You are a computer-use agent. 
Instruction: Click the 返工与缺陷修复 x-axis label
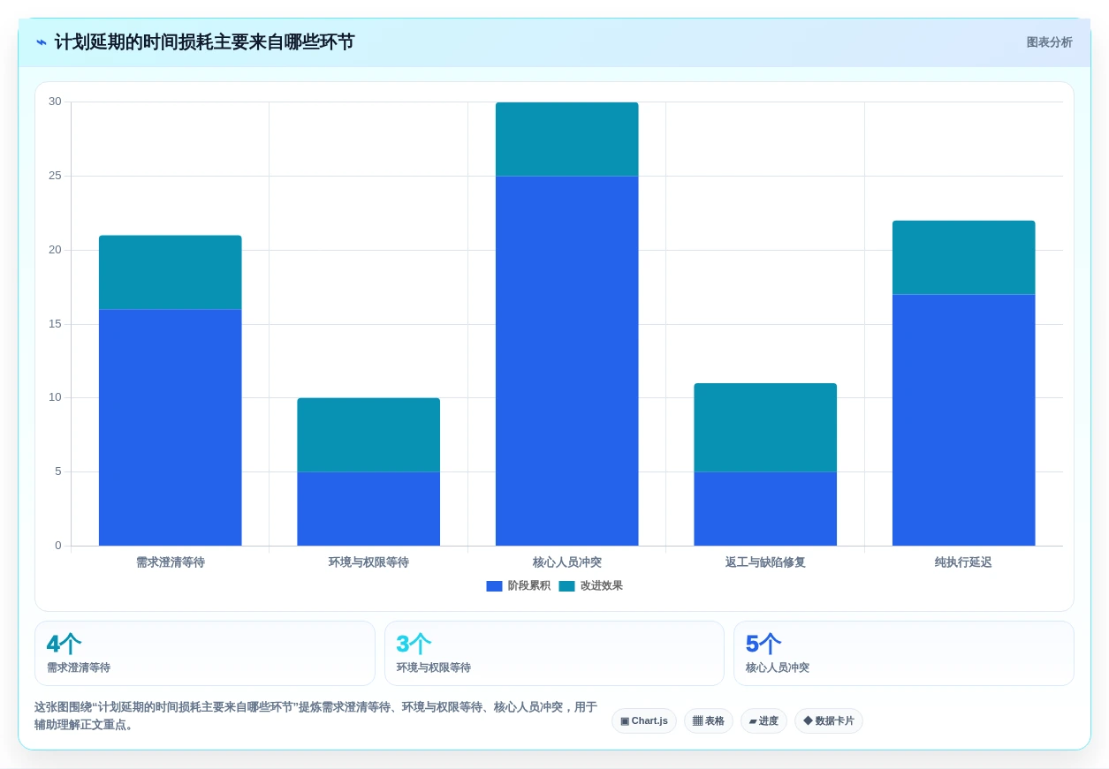pyautogui.click(x=765, y=562)
